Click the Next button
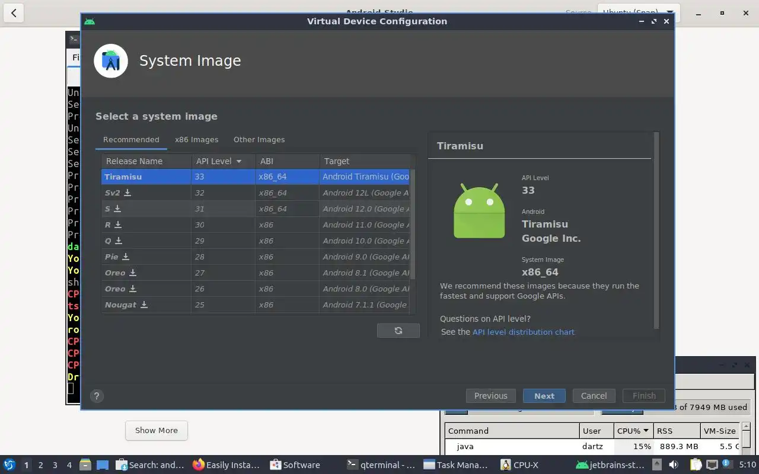Image resolution: width=759 pixels, height=474 pixels. 544,396
